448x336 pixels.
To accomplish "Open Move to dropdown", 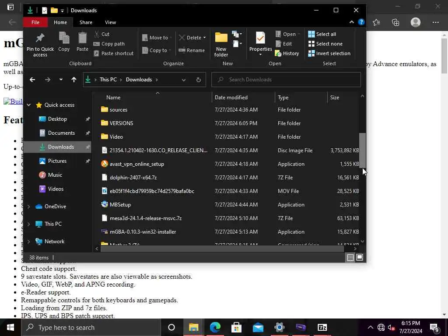I will (x=157, y=38).
